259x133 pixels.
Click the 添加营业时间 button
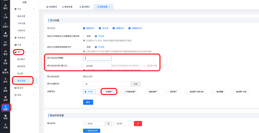coord(91,131)
